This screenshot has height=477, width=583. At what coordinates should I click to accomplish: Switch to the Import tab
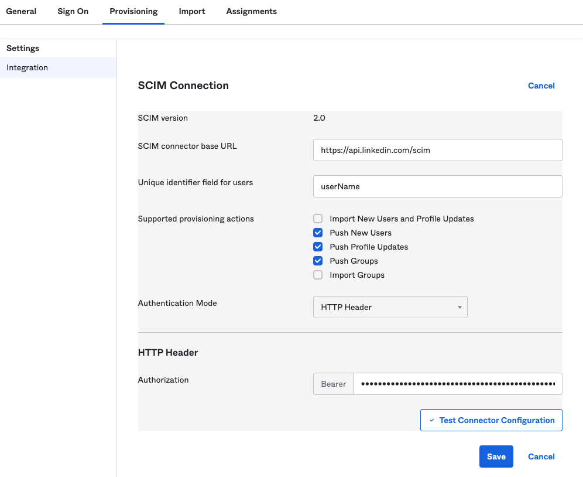tap(191, 11)
